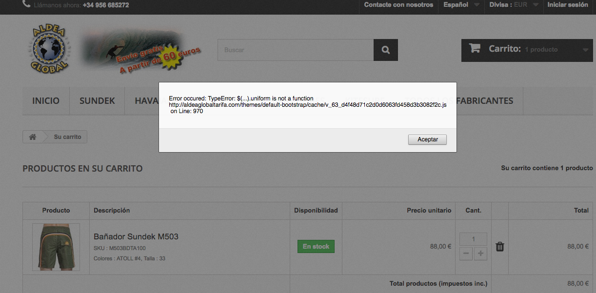Image resolution: width=596 pixels, height=293 pixels.
Task: Click the Colores : ATOLL #4, Talla : 33 text
Action: (129, 258)
